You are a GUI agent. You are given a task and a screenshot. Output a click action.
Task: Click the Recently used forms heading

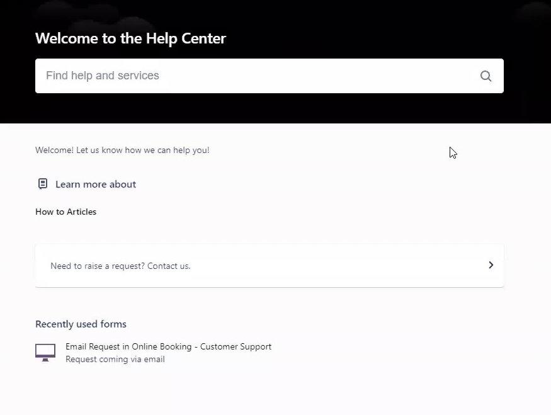click(81, 324)
